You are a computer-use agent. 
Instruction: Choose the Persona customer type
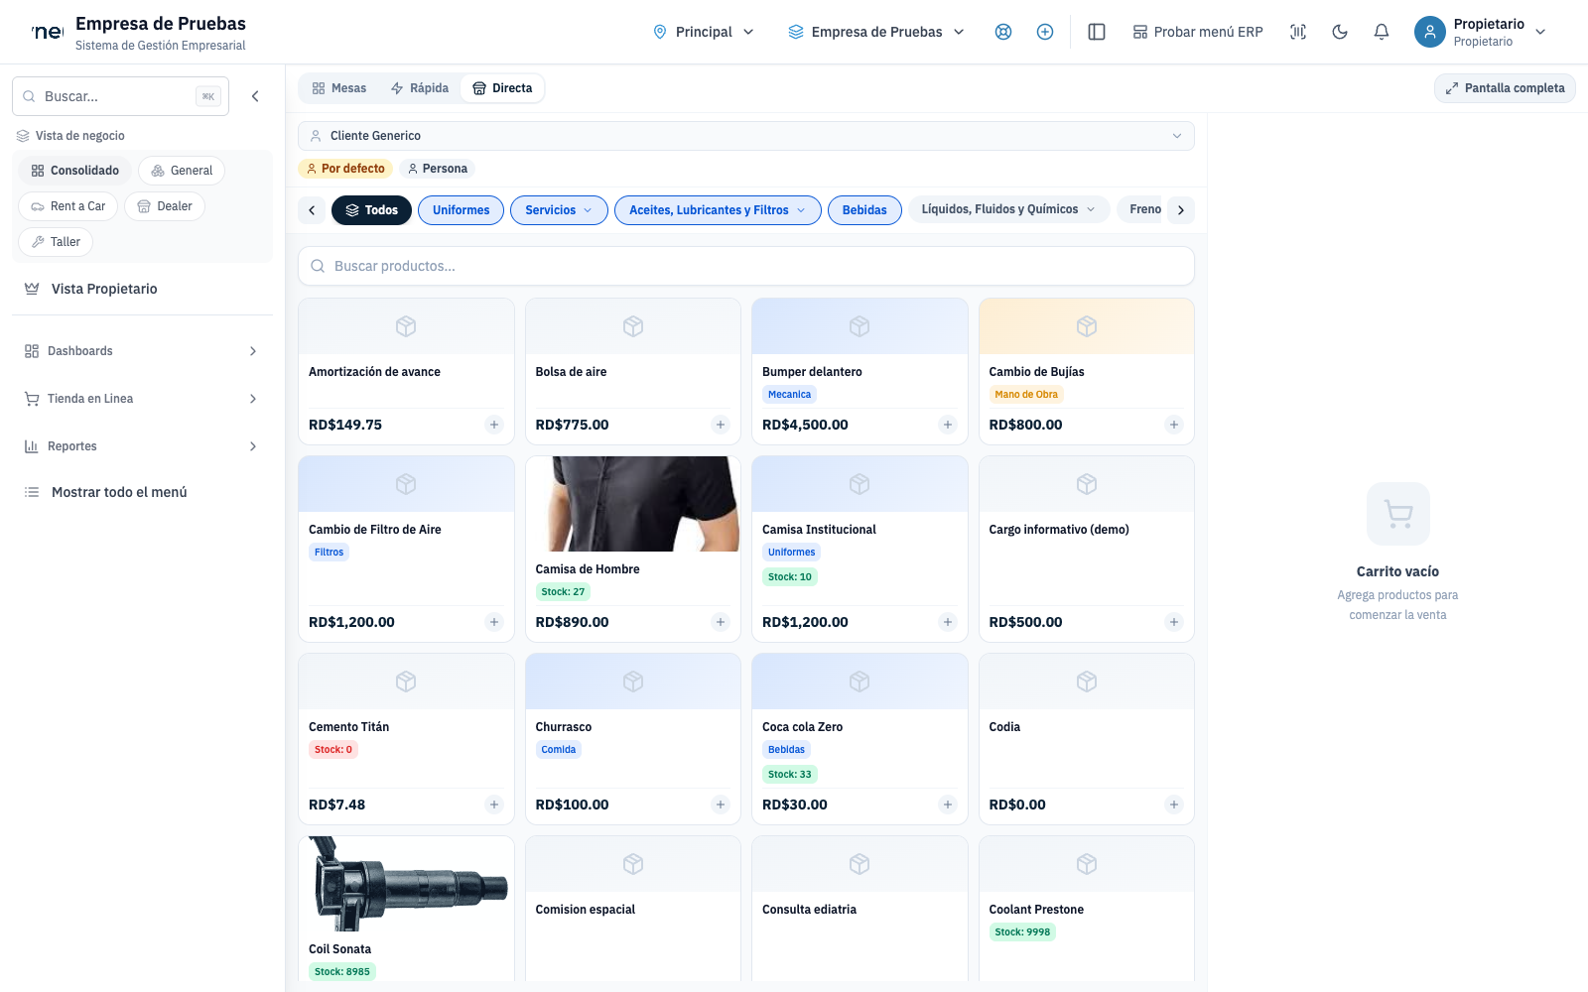pyautogui.click(x=438, y=169)
